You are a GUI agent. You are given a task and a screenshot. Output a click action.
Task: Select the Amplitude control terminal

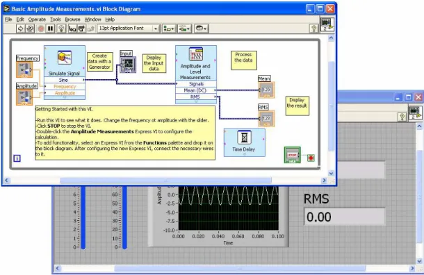24,97
